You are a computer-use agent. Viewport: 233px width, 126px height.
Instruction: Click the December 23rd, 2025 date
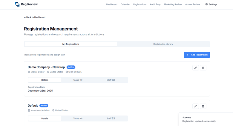(x=40, y=91)
